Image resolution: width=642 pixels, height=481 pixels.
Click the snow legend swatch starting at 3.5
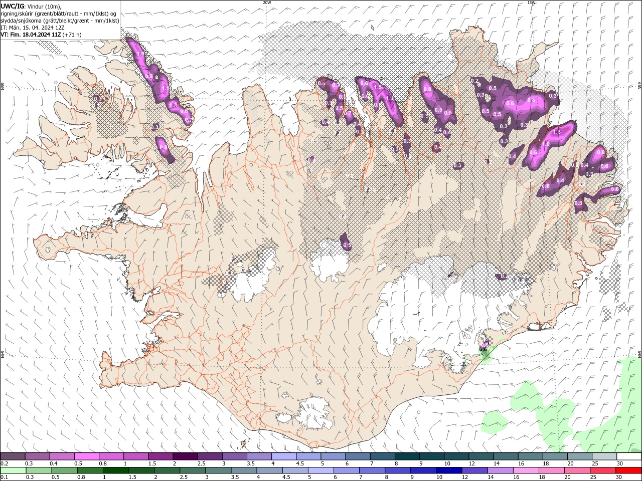pyautogui.click(x=259, y=456)
